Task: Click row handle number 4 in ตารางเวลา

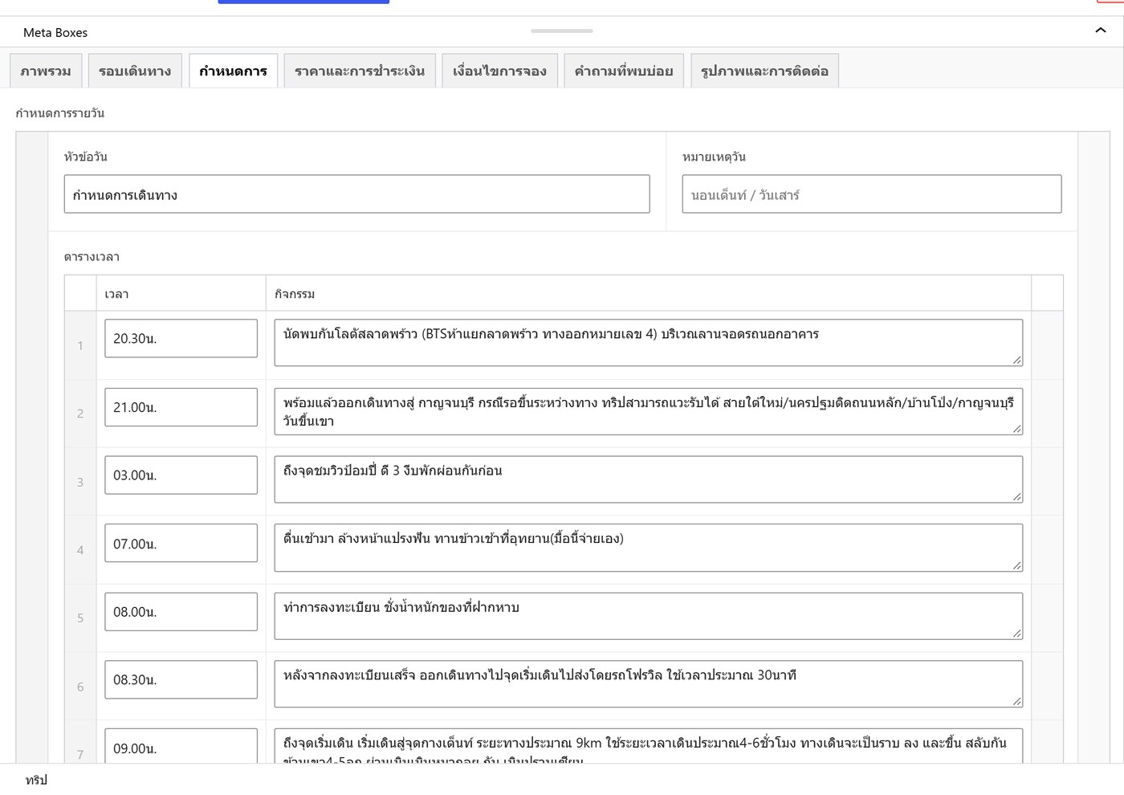Action: 80,550
